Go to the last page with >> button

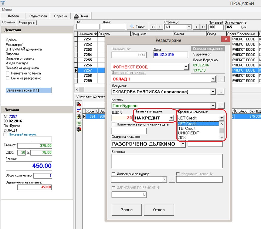pyautogui.click(x=204, y=27)
